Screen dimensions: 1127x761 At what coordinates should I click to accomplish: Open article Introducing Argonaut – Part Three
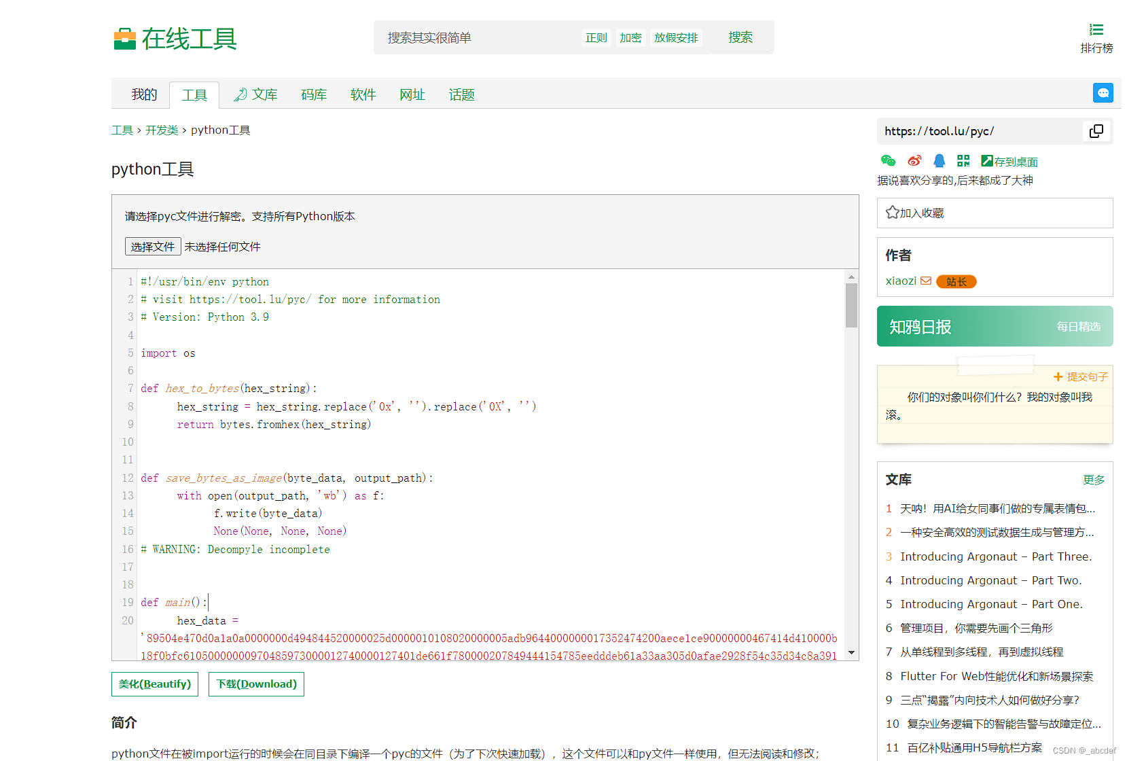[996, 556]
